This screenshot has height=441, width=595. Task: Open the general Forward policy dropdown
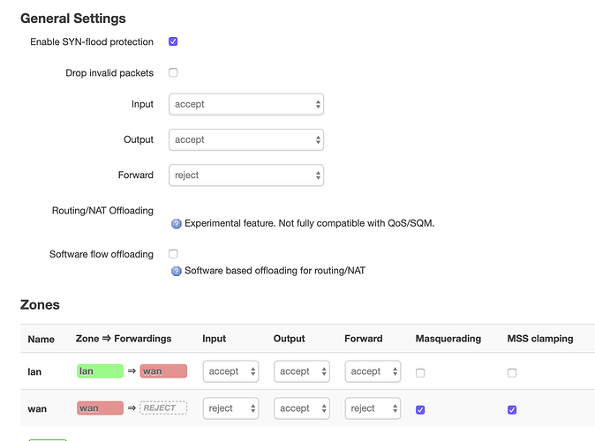click(246, 176)
